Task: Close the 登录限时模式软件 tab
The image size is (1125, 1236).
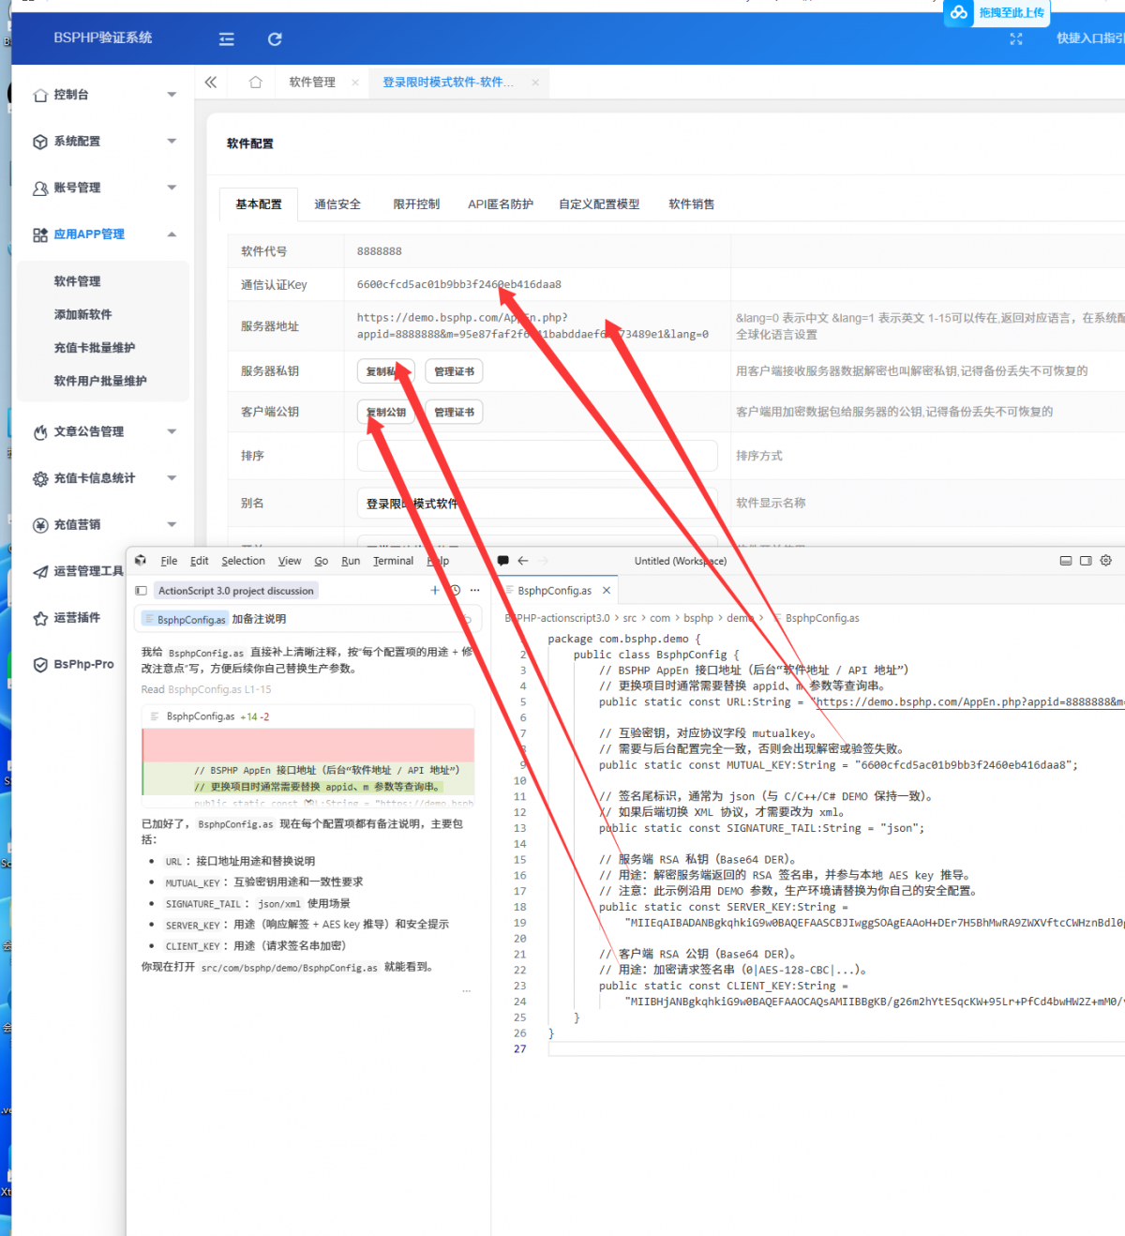Action: [535, 83]
